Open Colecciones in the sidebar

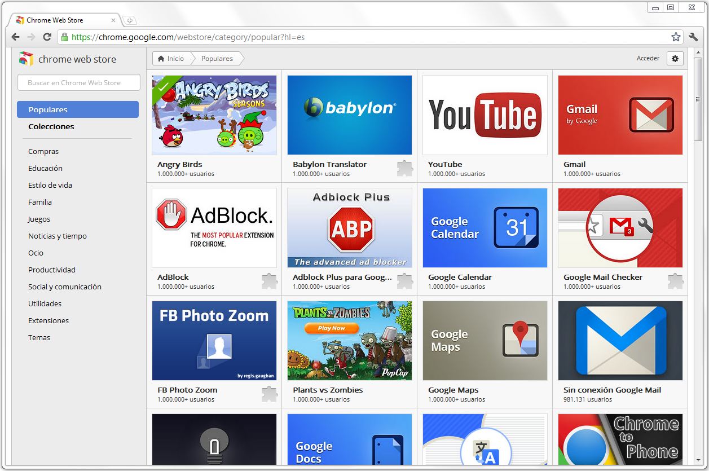point(51,126)
